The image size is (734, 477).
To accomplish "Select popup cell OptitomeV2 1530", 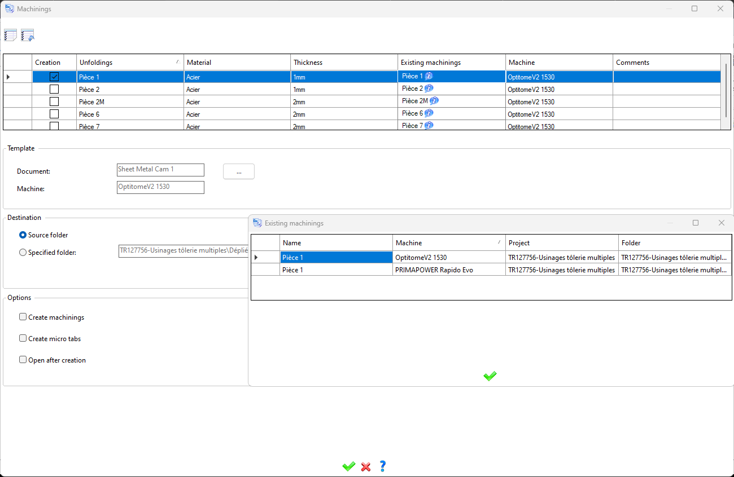I will [449, 257].
